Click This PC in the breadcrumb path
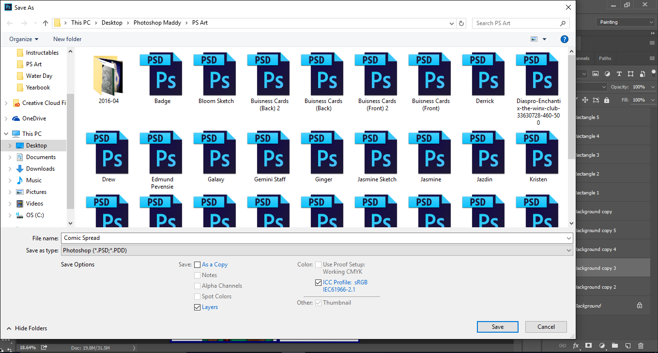Image resolution: width=658 pixels, height=353 pixels. coord(80,23)
